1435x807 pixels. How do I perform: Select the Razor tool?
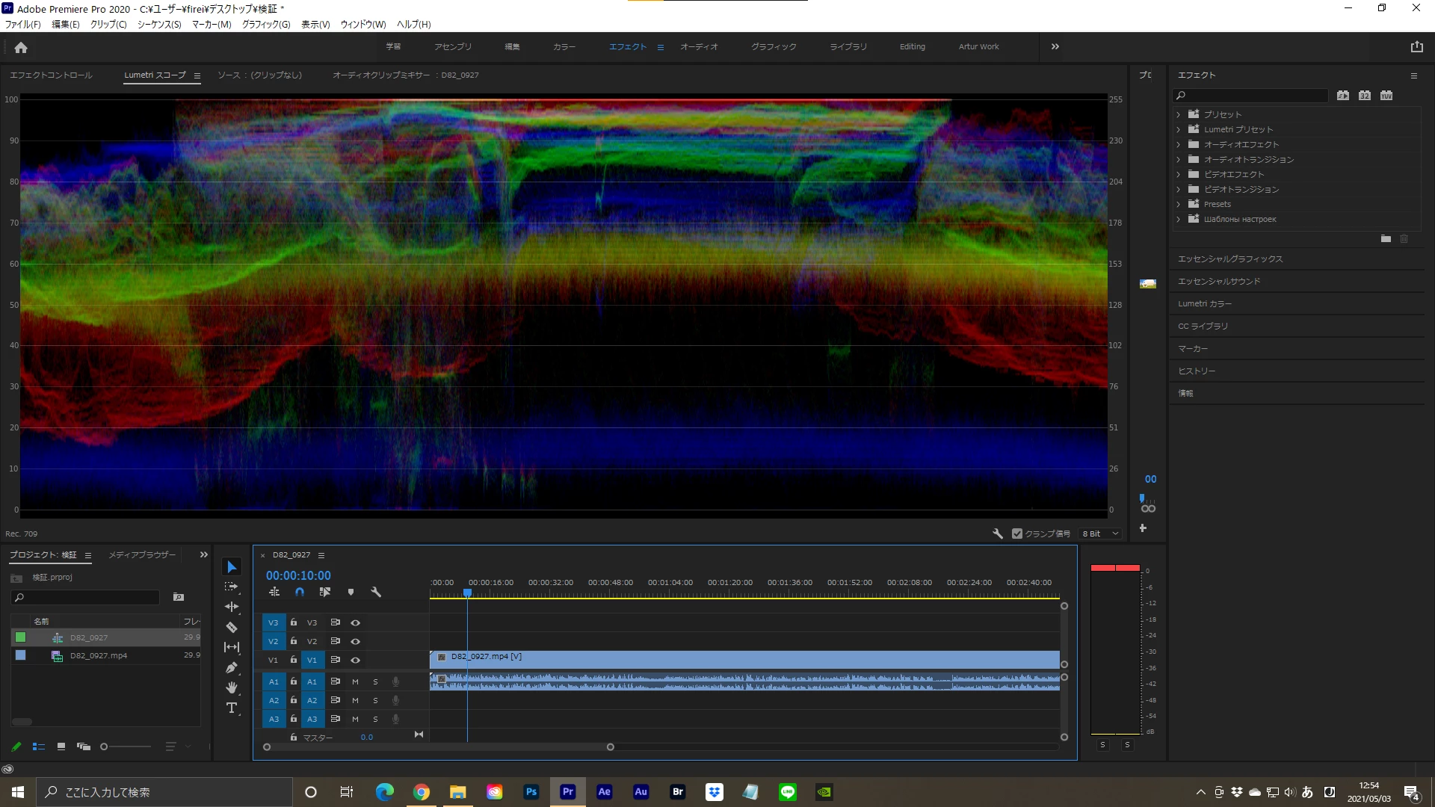coord(232,628)
